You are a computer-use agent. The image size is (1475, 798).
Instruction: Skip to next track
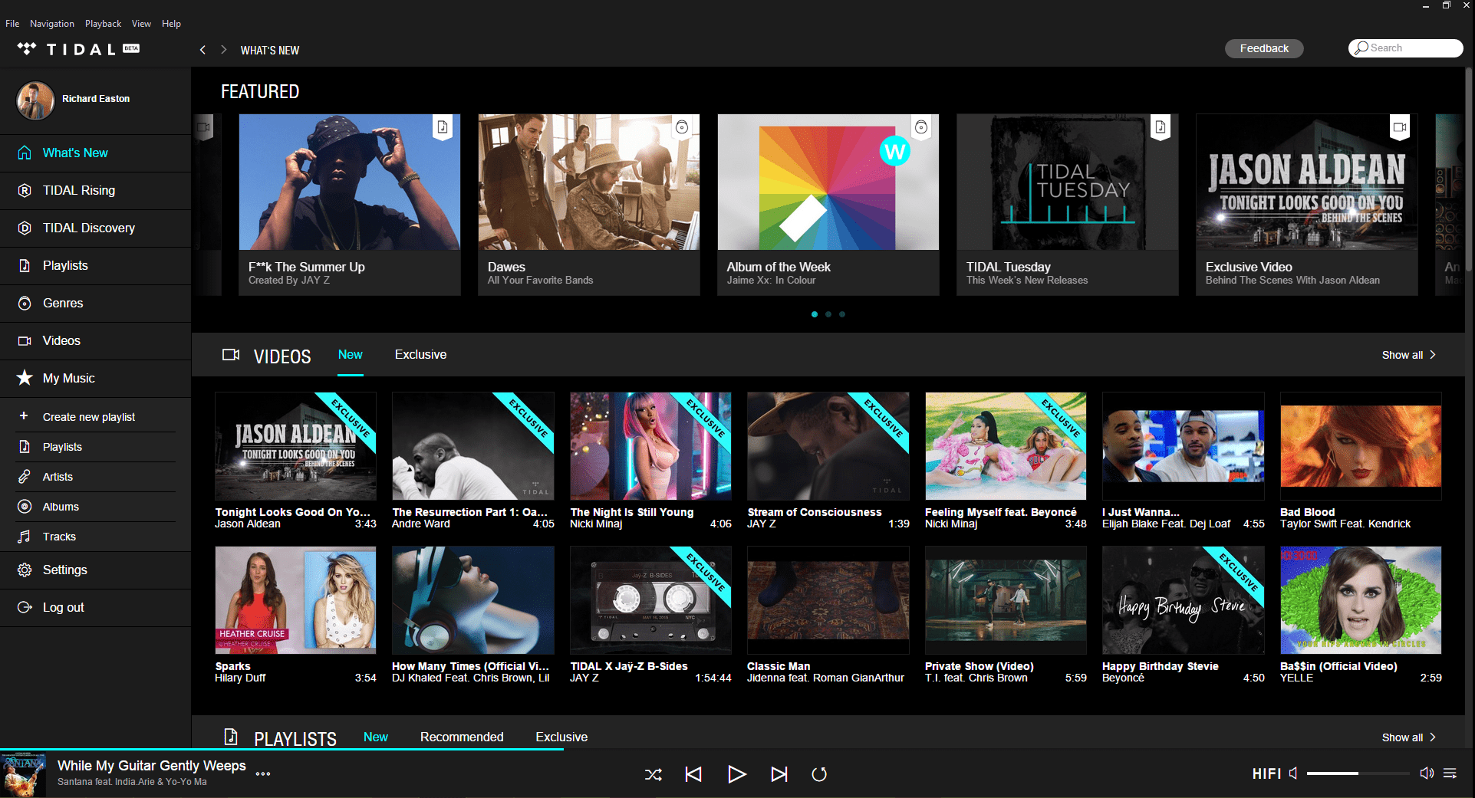tap(779, 774)
